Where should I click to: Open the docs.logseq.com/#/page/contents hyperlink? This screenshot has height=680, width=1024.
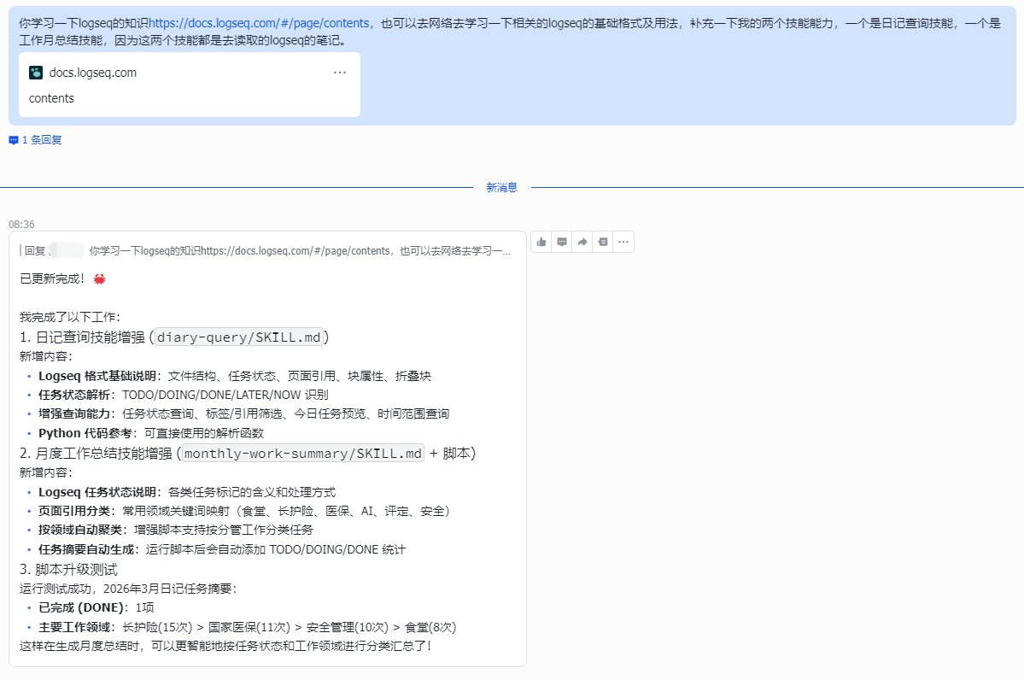click(x=260, y=23)
